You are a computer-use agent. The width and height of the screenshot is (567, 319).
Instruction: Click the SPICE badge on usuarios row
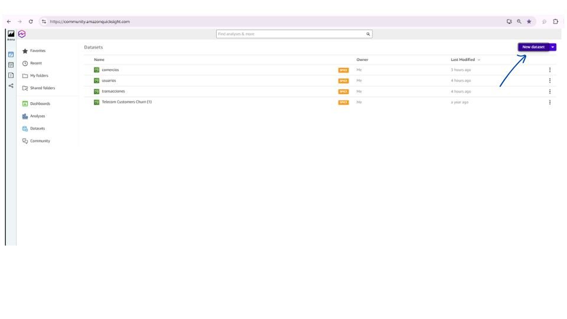click(344, 81)
